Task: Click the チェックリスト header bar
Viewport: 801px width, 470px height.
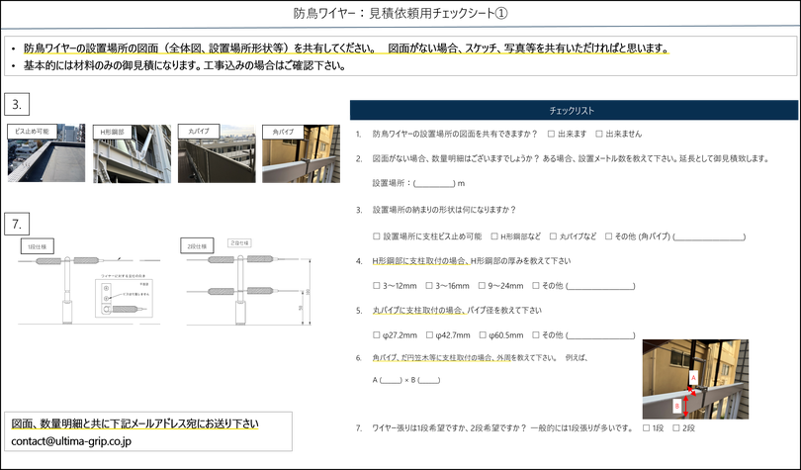Action: [574, 111]
